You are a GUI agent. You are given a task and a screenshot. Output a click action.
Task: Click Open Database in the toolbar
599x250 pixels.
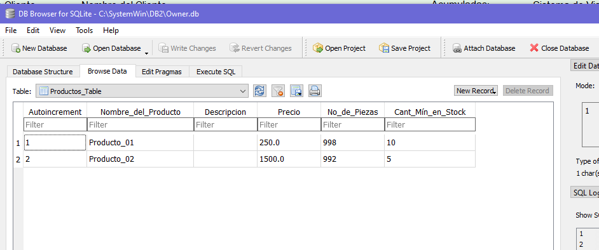point(111,48)
